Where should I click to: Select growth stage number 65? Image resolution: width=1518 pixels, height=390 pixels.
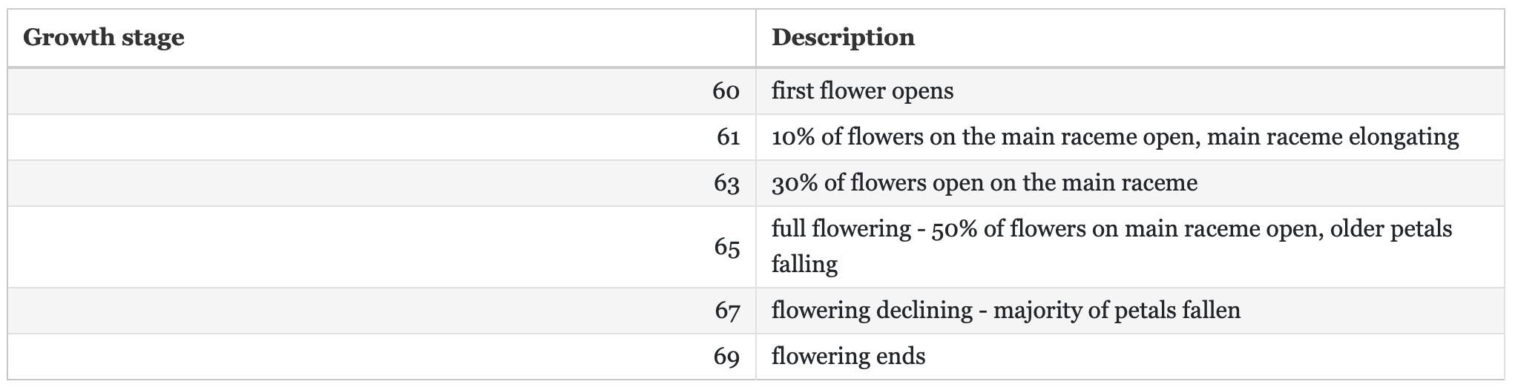point(726,247)
